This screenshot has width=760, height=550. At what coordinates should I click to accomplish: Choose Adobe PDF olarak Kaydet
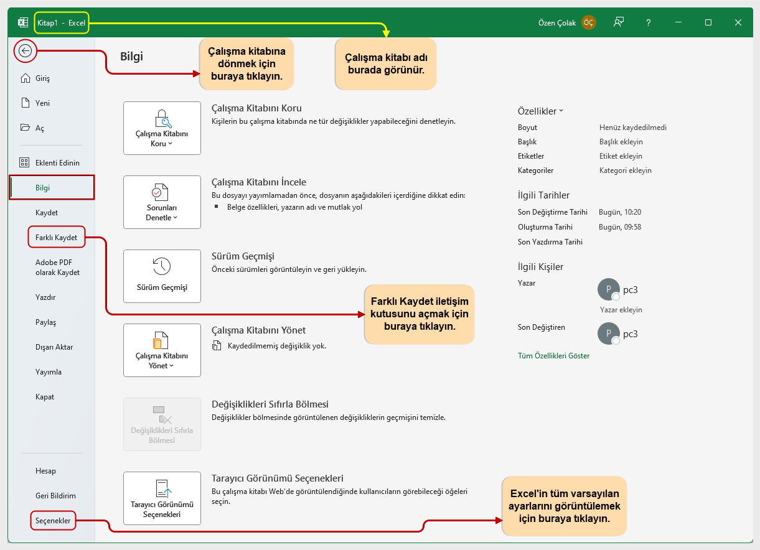[x=57, y=268]
